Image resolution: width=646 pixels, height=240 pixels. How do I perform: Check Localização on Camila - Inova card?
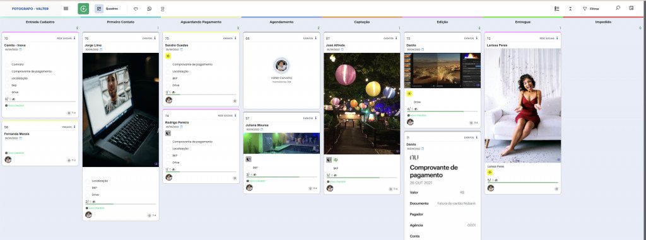click(x=8, y=78)
